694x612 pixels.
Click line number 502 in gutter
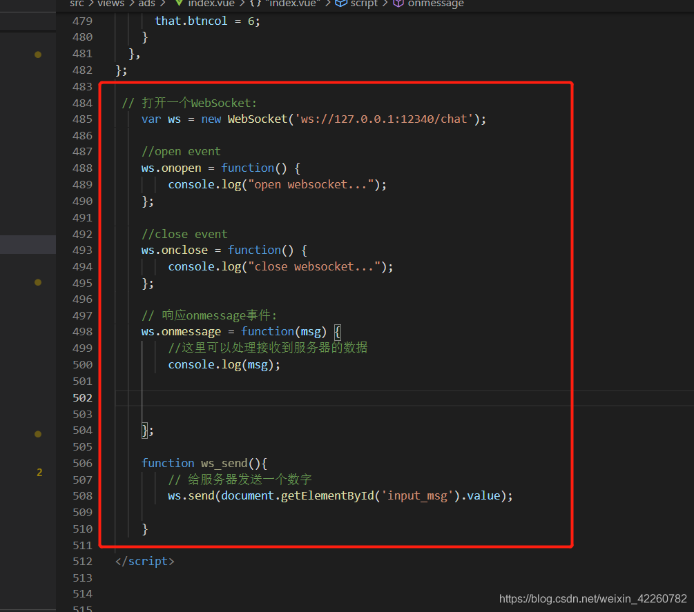[x=82, y=398]
